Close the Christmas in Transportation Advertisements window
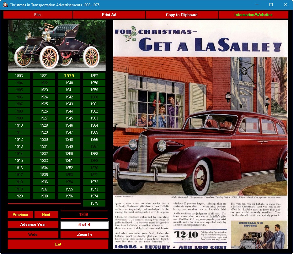293x254 pixels. click(285, 5)
